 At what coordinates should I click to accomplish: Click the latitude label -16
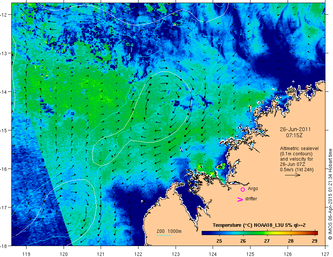4,169
